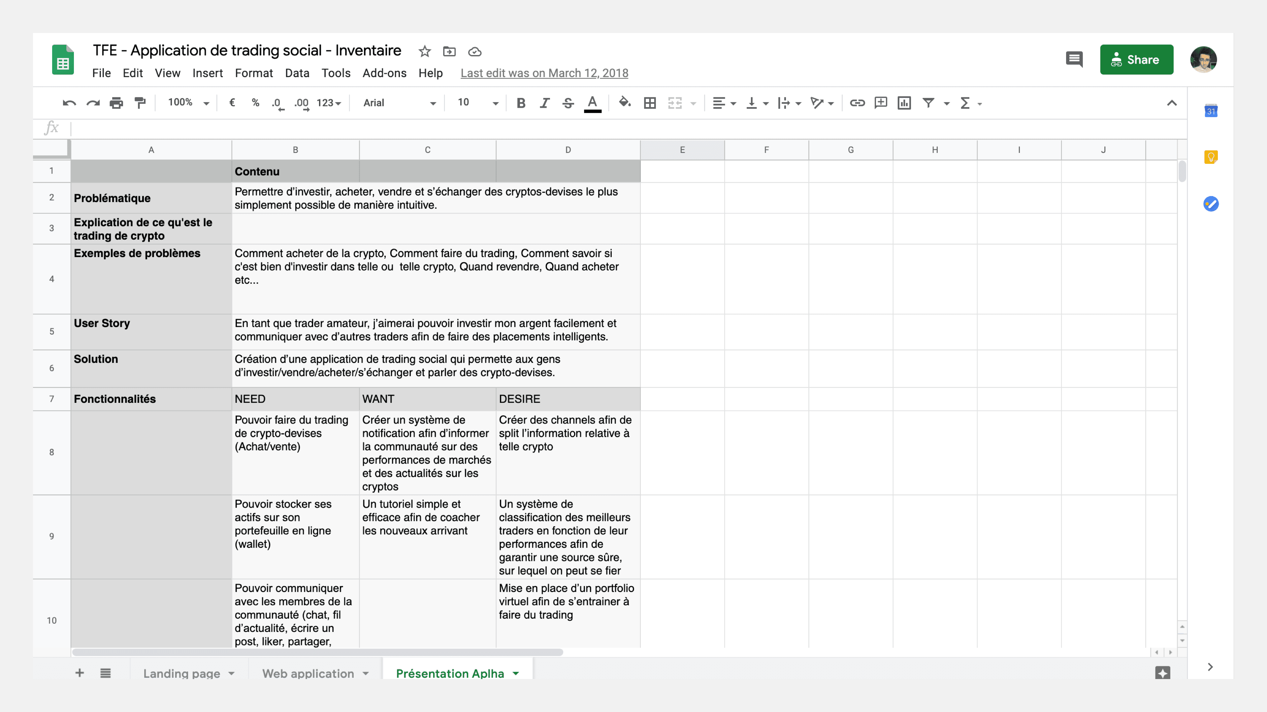Screen dimensions: 1267x712
Task: Click the text color underlined A
Action: [x=593, y=103]
